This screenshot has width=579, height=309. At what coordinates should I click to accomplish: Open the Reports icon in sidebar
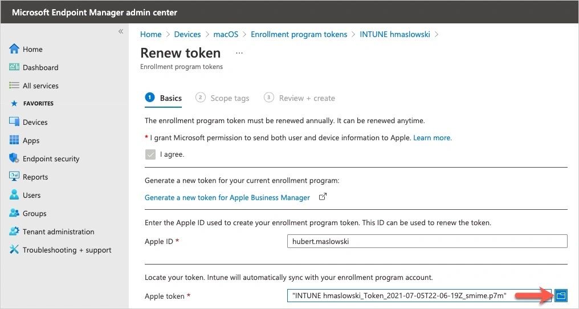(x=14, y=177)
